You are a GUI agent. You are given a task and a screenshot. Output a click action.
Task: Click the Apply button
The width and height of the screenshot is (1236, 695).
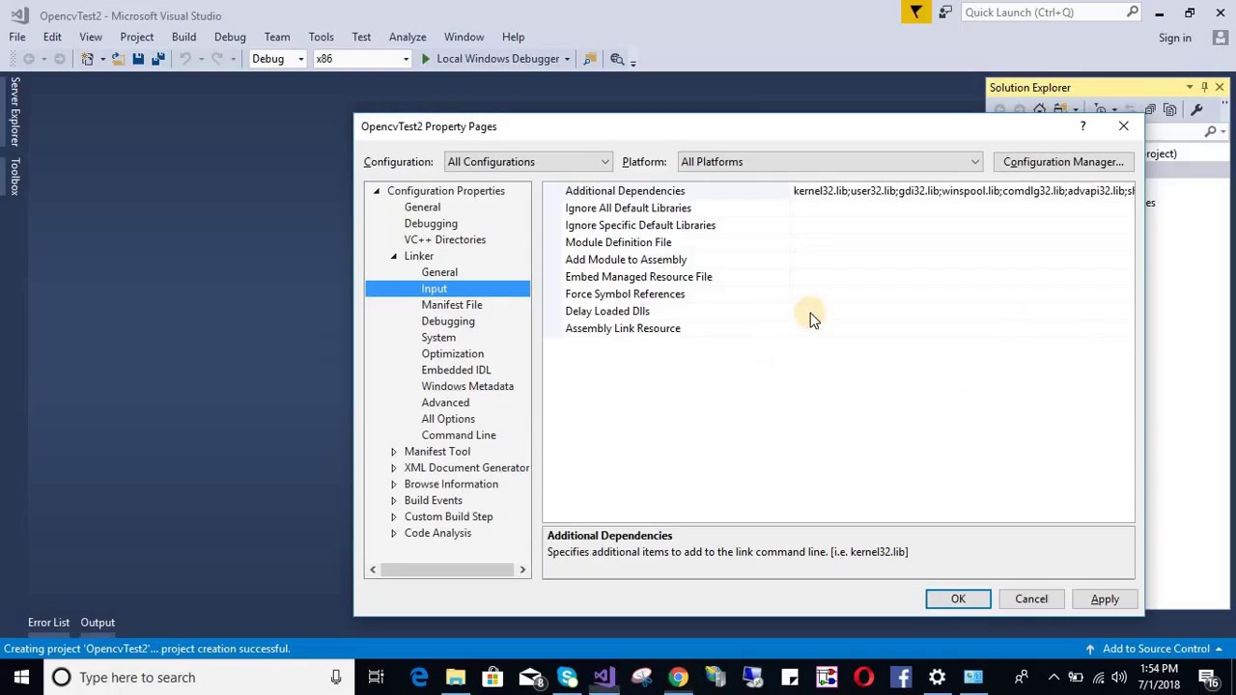[x=1105, y=599]
